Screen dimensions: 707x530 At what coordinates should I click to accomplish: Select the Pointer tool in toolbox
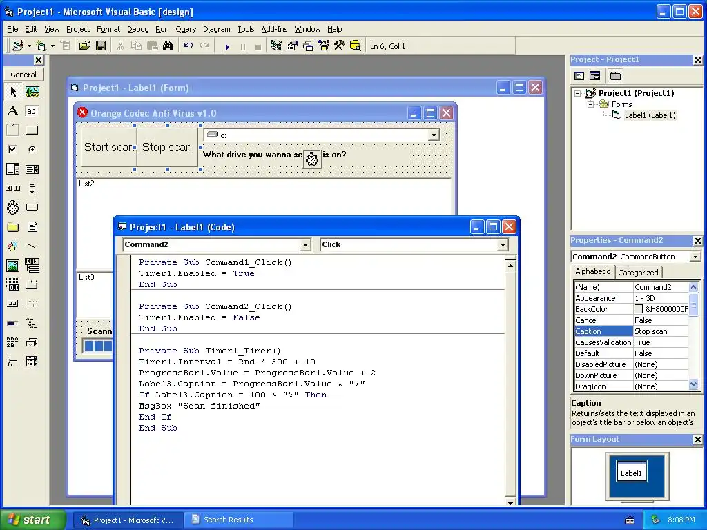pos(13,92)
